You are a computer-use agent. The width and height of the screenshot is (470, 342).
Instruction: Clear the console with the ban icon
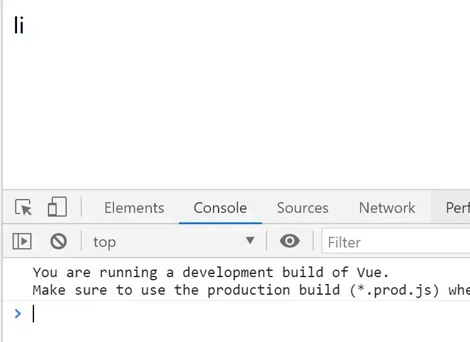tap(59, 241)
